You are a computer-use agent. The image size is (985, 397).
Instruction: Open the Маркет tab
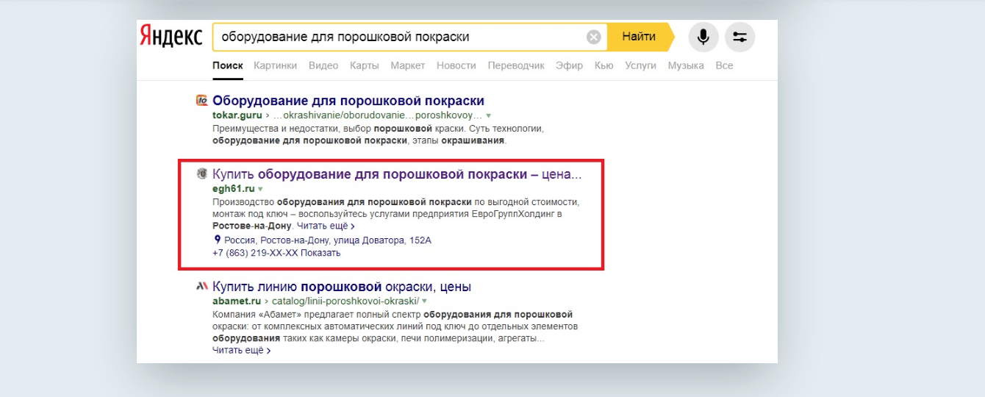pyautogui.click(x=408, y=65)
